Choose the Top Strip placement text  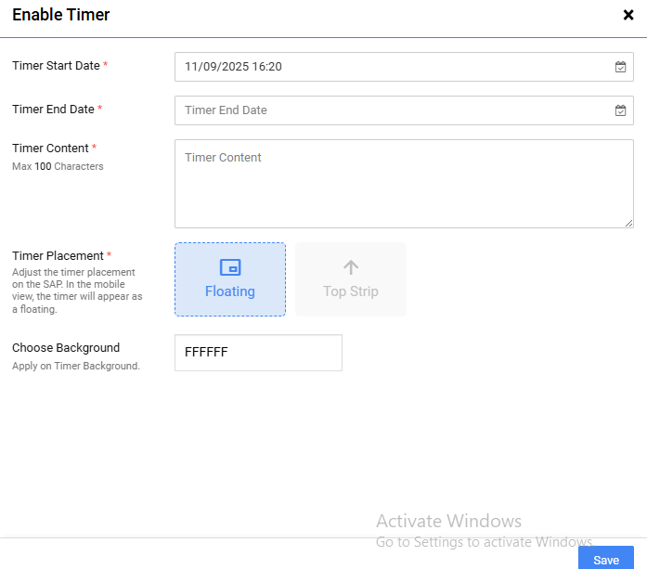tap(351, 291)
